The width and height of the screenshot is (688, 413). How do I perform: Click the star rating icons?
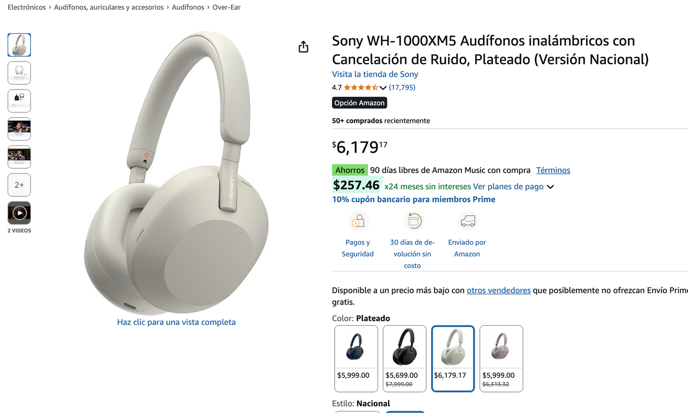(360, 88)
